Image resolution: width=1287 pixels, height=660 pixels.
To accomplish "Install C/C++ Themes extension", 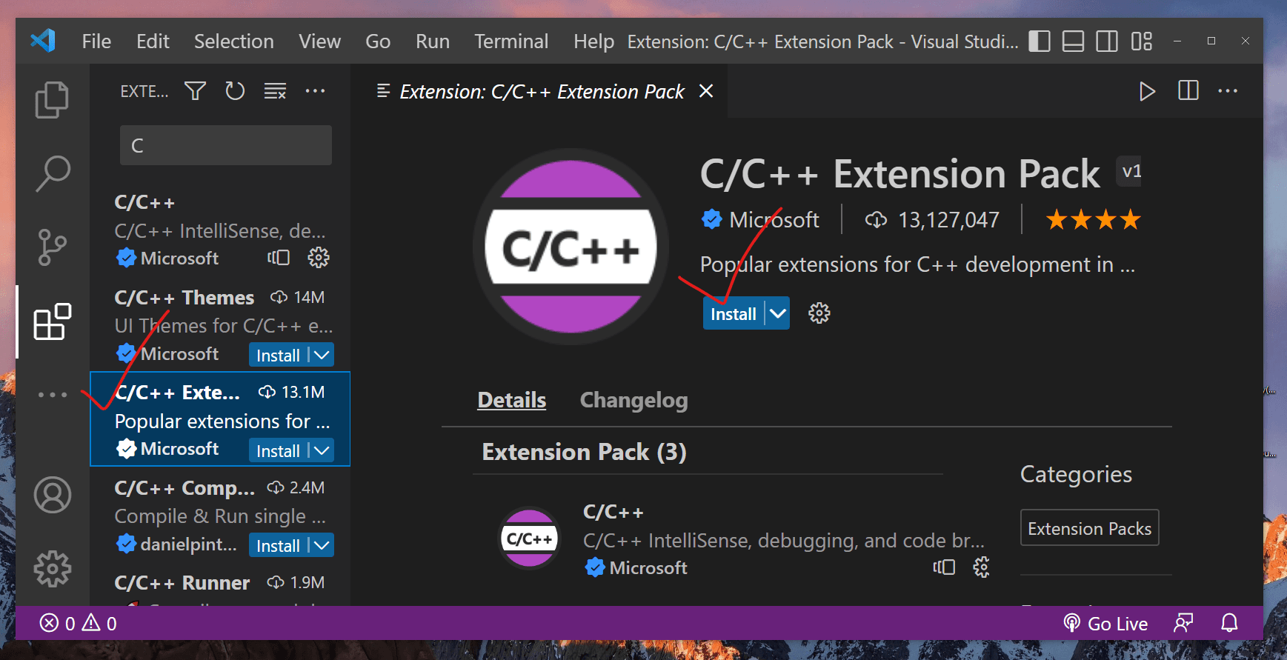I will (279, 355).
